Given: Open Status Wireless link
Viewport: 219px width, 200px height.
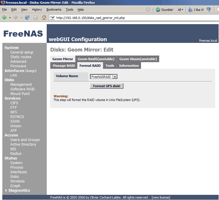Looking at the screenshot, I should coord(18,181).
